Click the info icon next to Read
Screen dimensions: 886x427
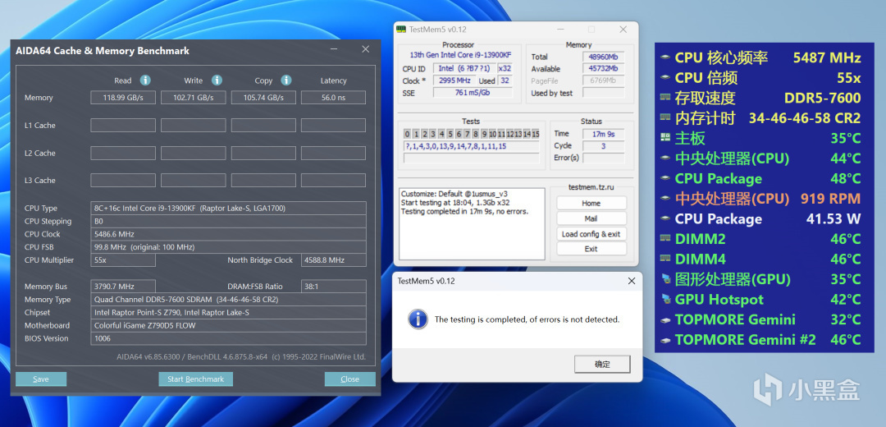point(145,80)
